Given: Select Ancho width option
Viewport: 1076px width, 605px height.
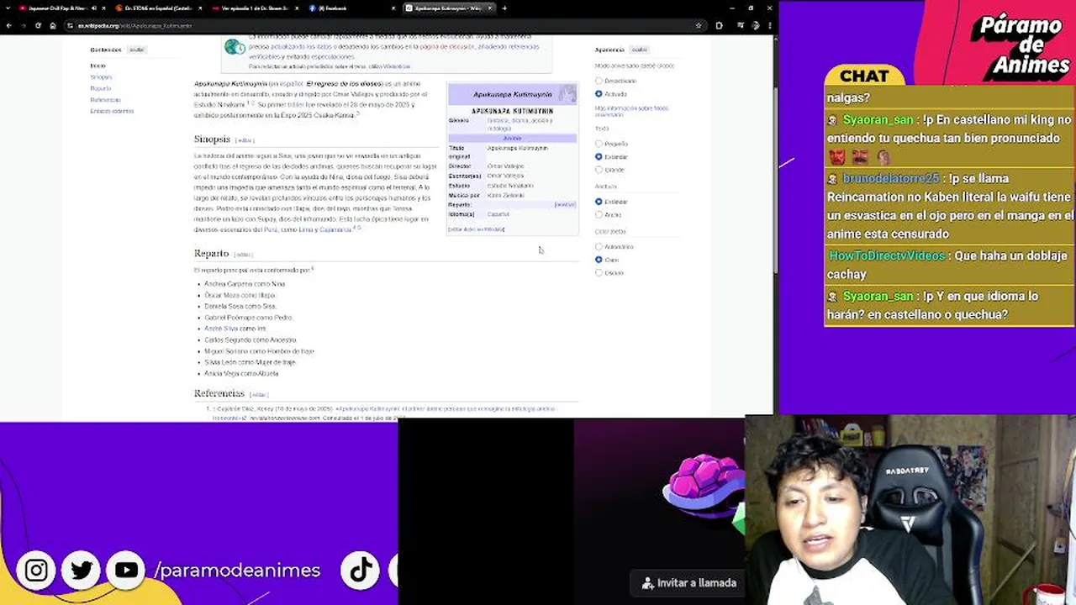Looking at the screenshot, I should point(599,214).
